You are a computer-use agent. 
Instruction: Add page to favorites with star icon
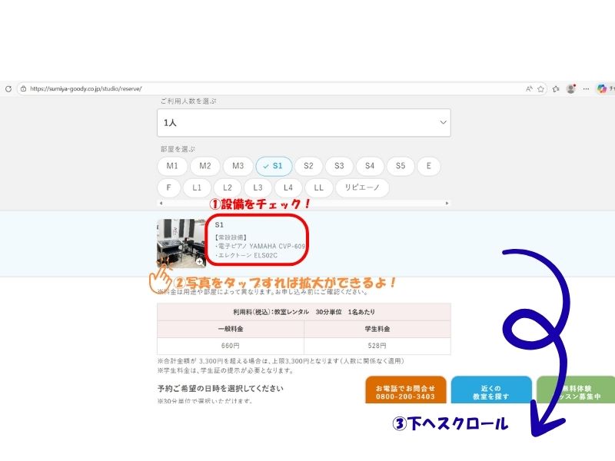[x=541, y=89]
